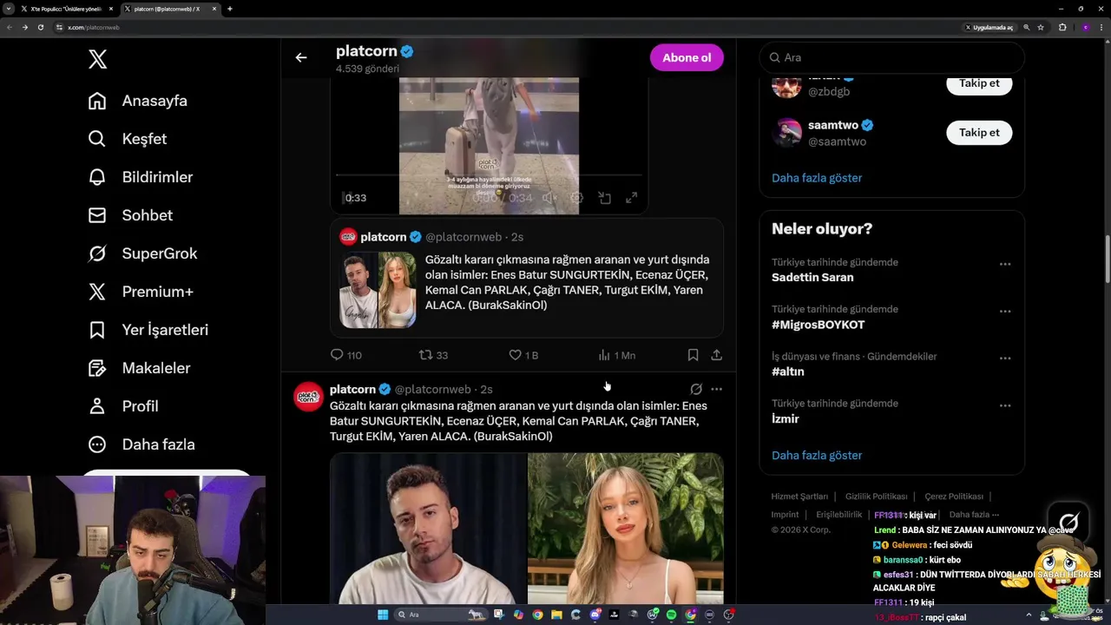Screen dimensions: 1111x625
Task: Click Uygulamada aç in the address bar
Action: [x=989, y=27]
